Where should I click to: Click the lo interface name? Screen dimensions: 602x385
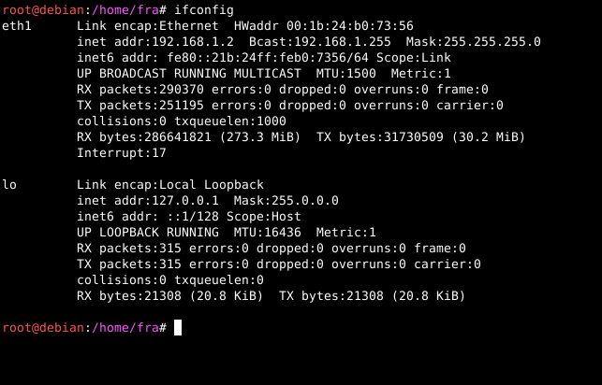tap(9, 184)
